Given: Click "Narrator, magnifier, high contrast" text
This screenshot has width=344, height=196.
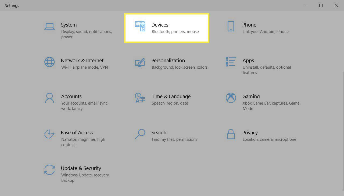Looking at the screenshot, I should 83,142.
